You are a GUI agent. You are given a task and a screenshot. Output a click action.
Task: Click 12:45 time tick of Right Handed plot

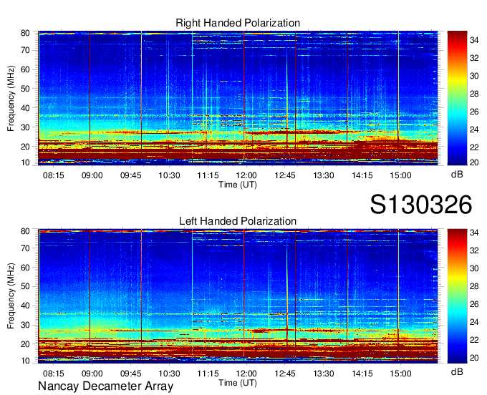(x=285, y=175)
